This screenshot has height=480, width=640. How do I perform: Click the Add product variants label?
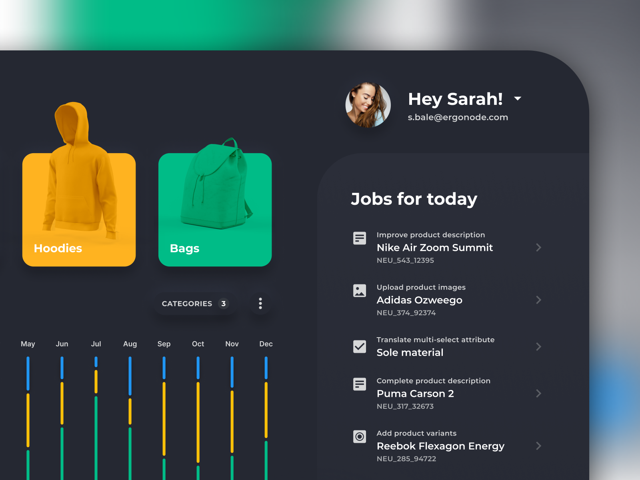coord(416,433)
